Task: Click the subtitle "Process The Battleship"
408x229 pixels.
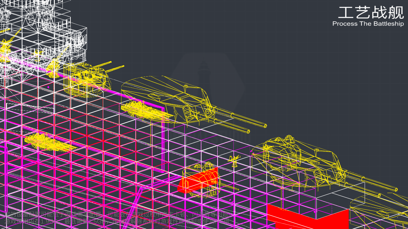Action: tap(368, 24)
